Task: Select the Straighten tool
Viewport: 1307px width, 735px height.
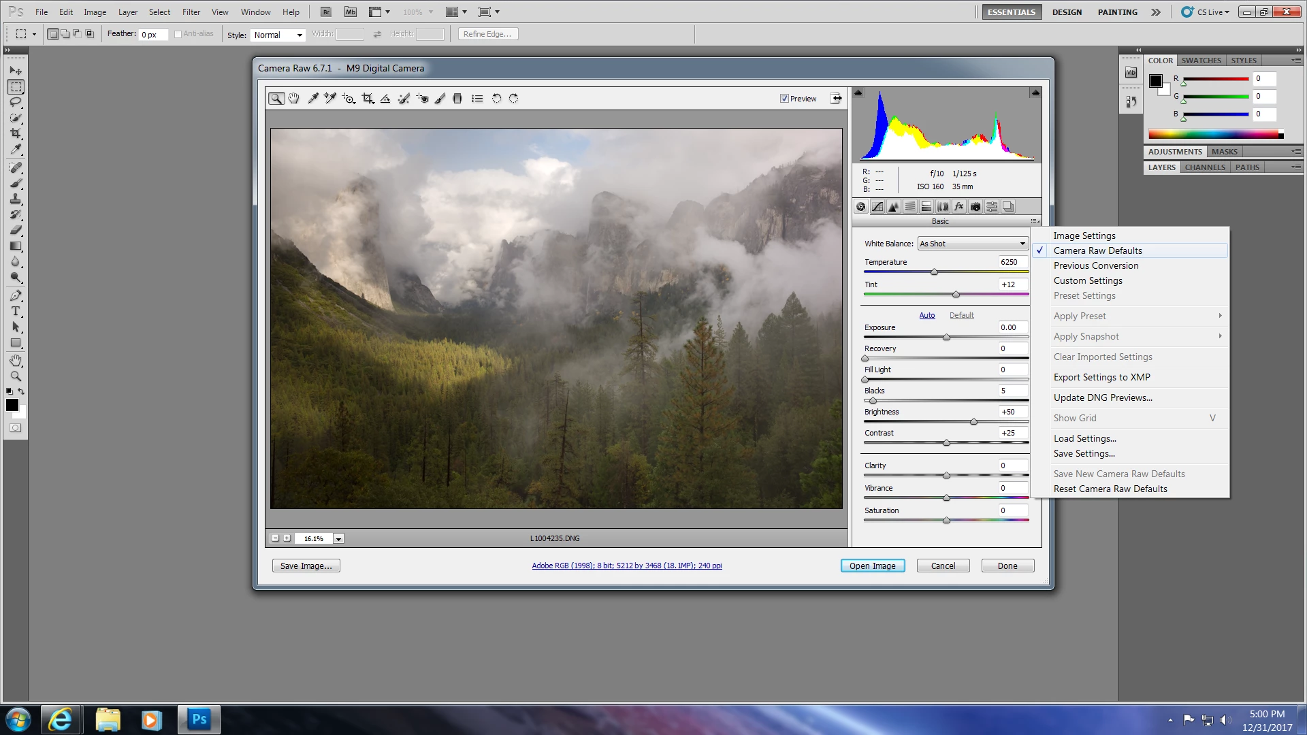Action: click(385, 99)
